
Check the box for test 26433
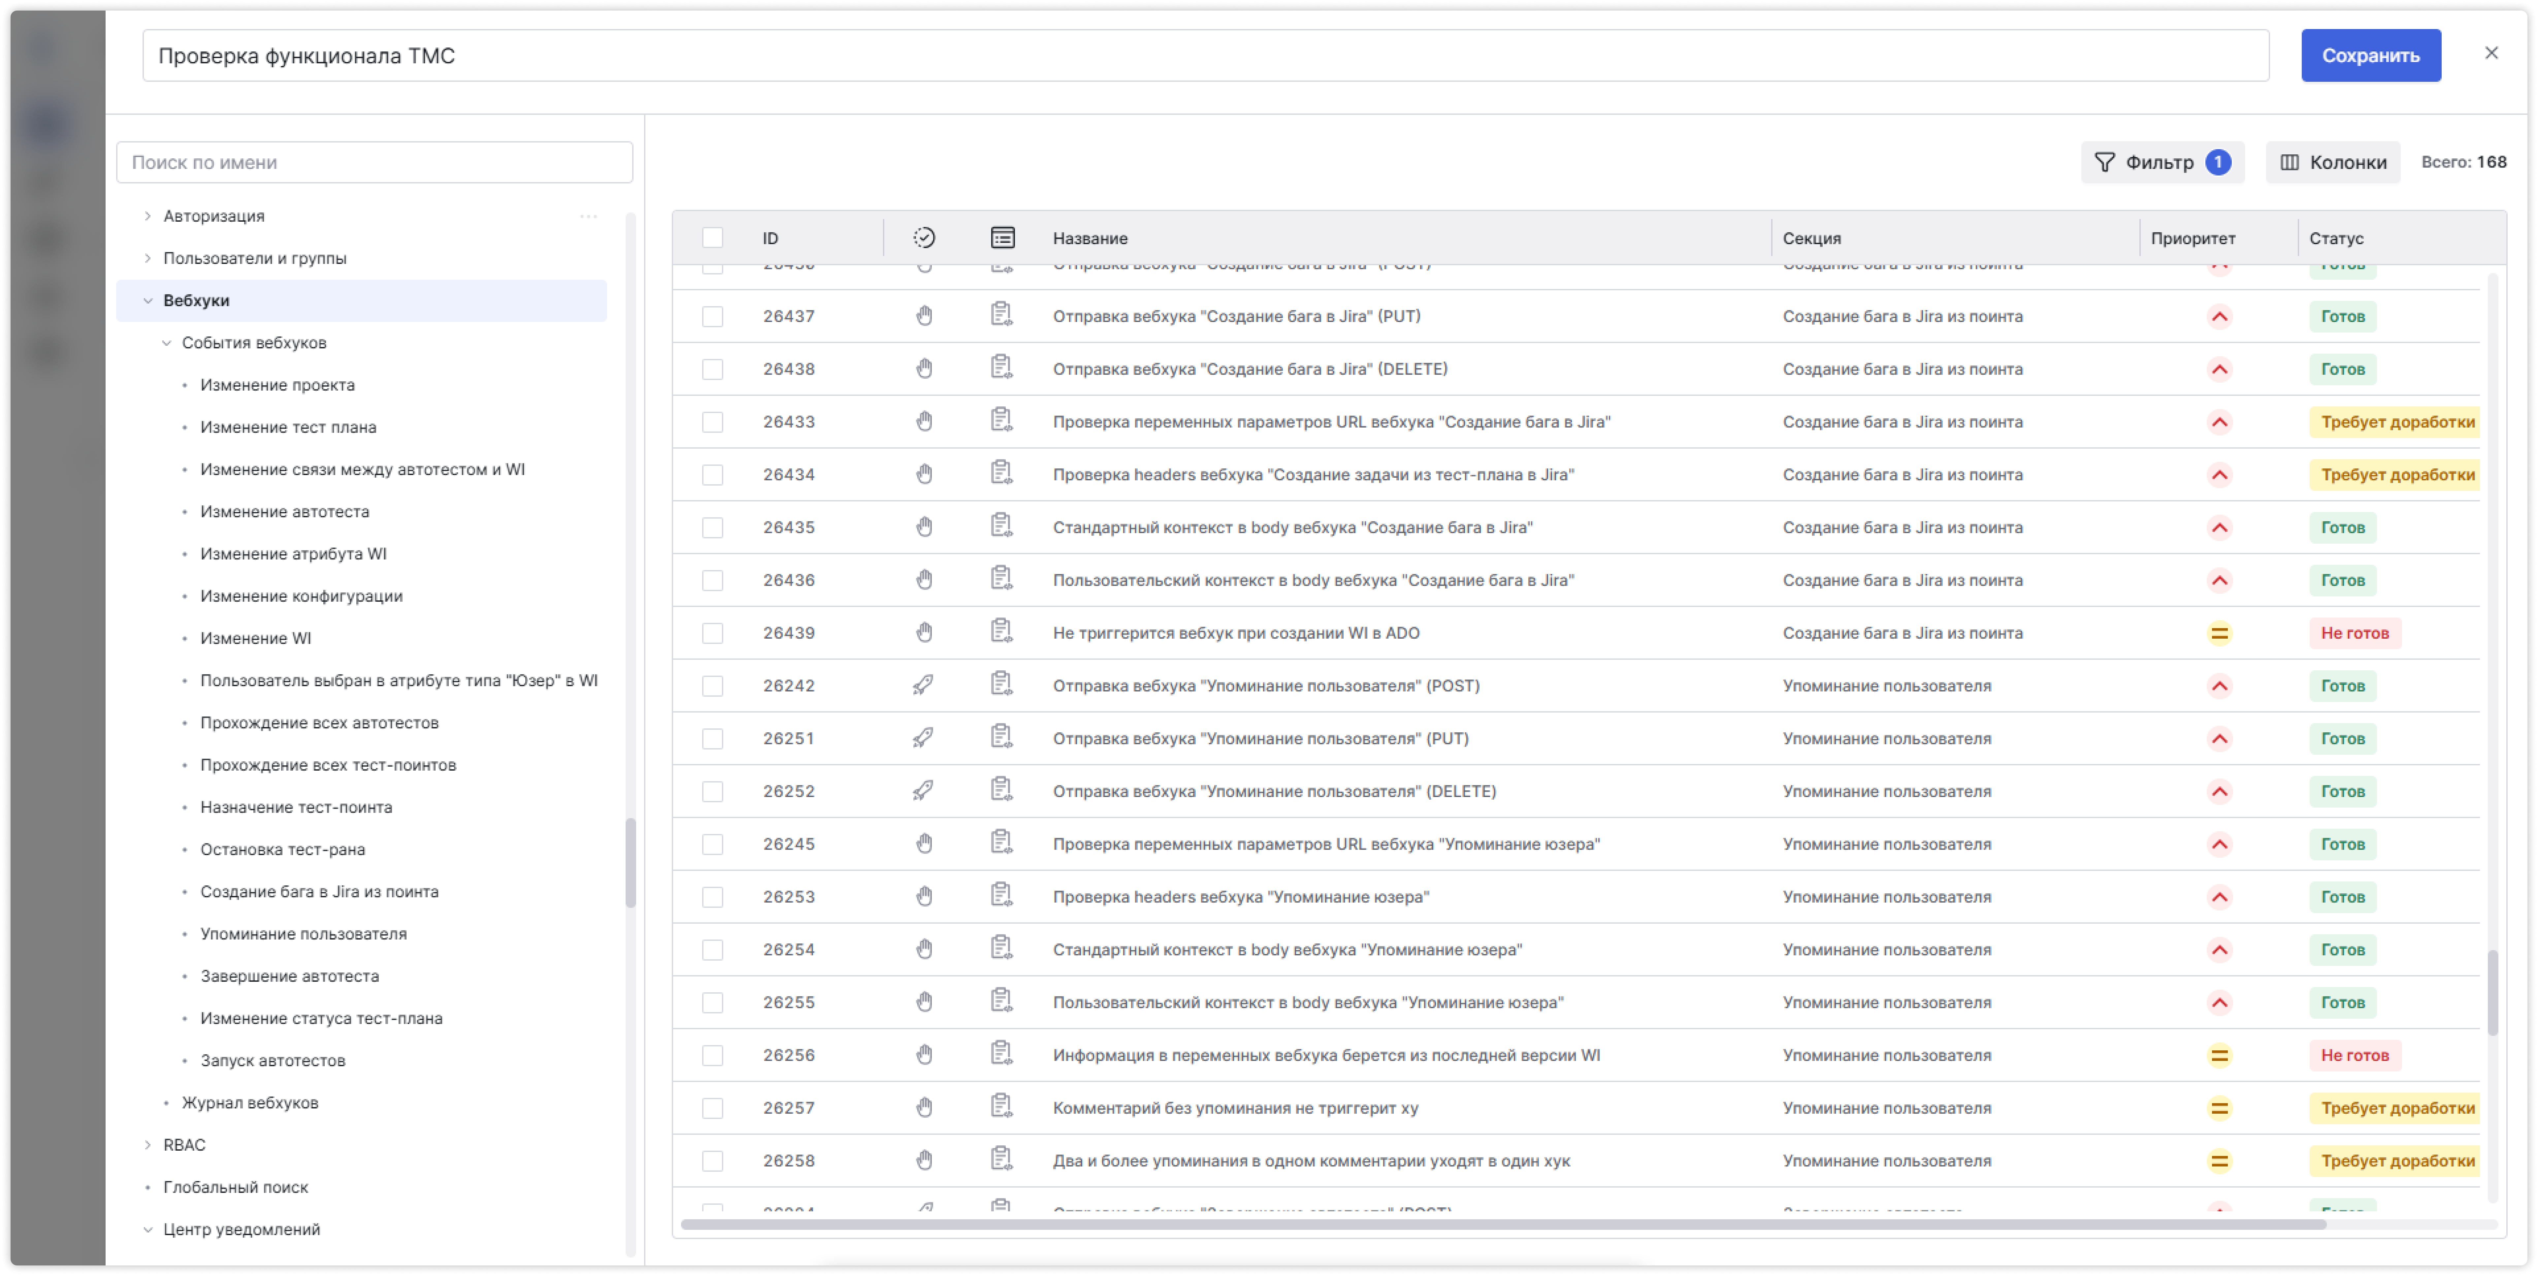pos(712,422)
